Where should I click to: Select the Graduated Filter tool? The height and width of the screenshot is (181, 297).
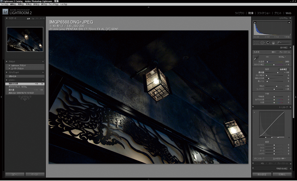point(273,43)
